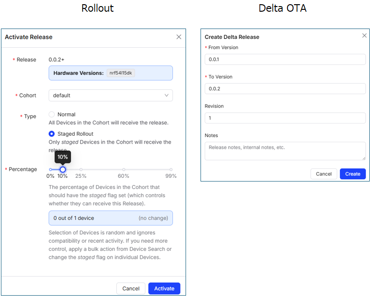This screenshot has width=373, height=298.
Task: Click the Activate button
Action: click(164, 289)
